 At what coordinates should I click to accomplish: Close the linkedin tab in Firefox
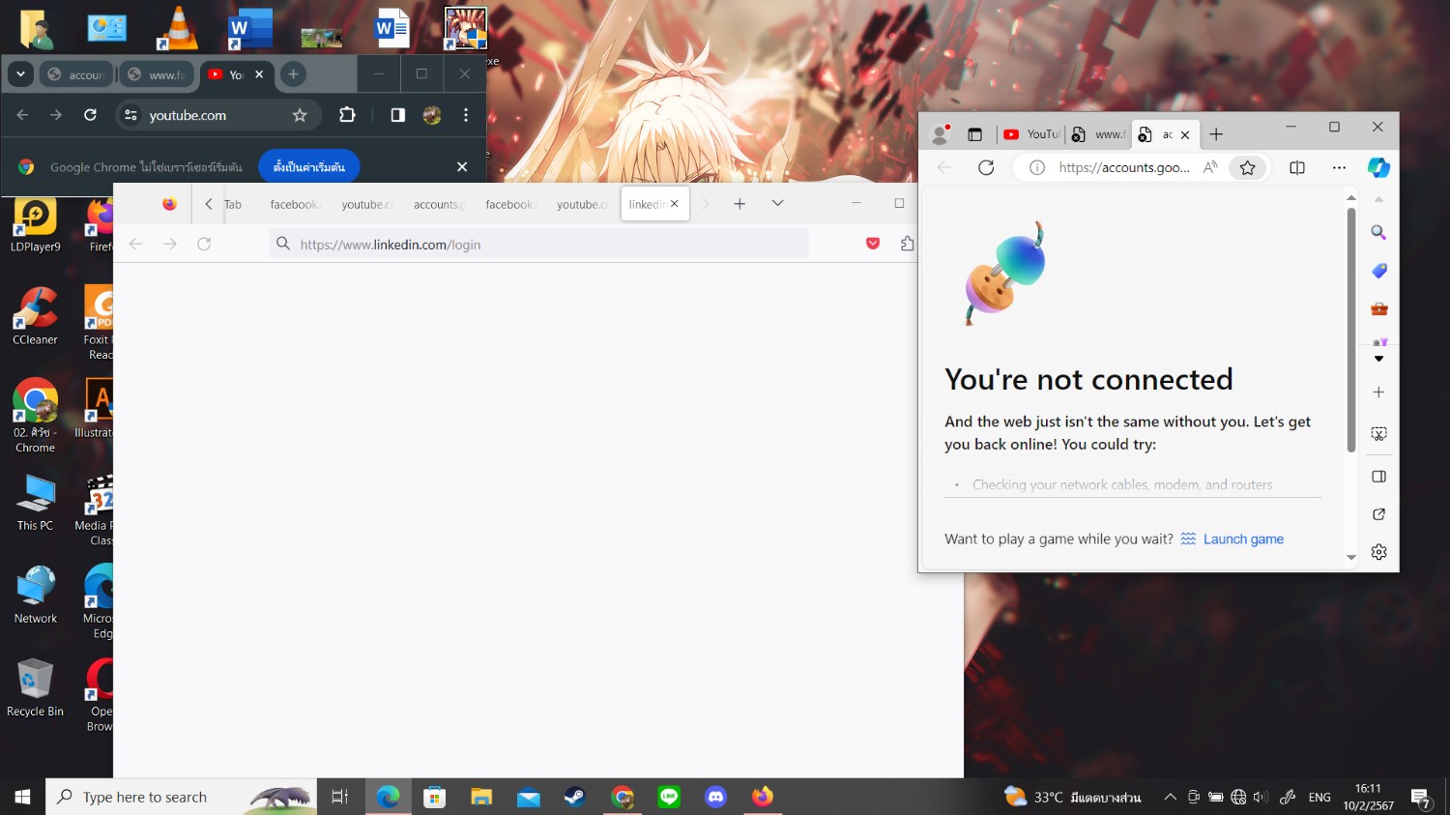[x=675, y=204]
